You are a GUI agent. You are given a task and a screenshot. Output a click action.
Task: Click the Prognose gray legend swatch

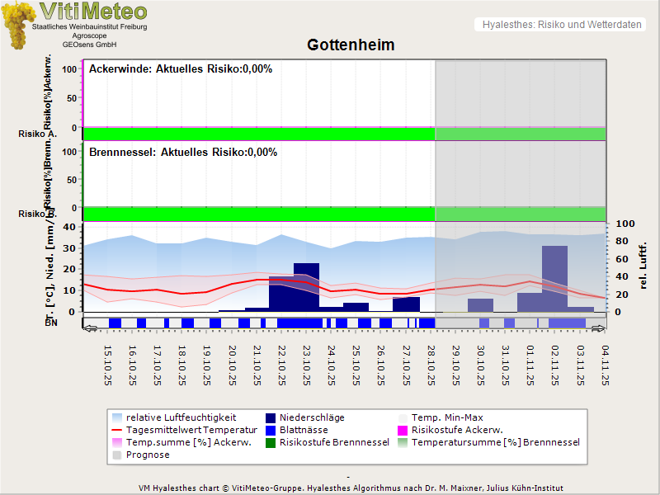[116, 455]
